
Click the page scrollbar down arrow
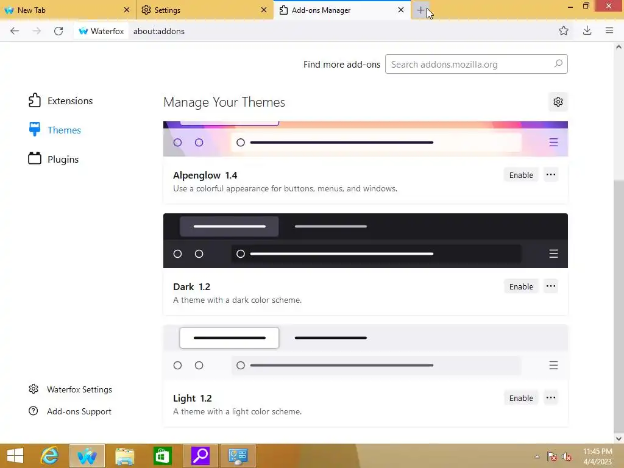(619, 439)
